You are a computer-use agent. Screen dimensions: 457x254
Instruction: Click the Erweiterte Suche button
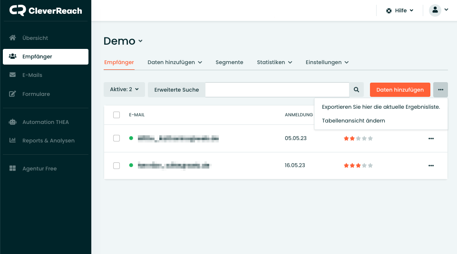point(176,90)
